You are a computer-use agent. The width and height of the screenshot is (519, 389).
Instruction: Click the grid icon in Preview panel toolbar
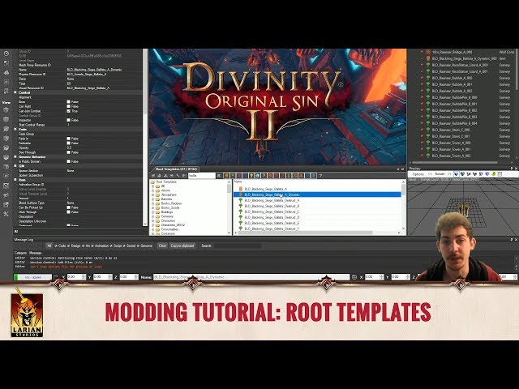500,174
